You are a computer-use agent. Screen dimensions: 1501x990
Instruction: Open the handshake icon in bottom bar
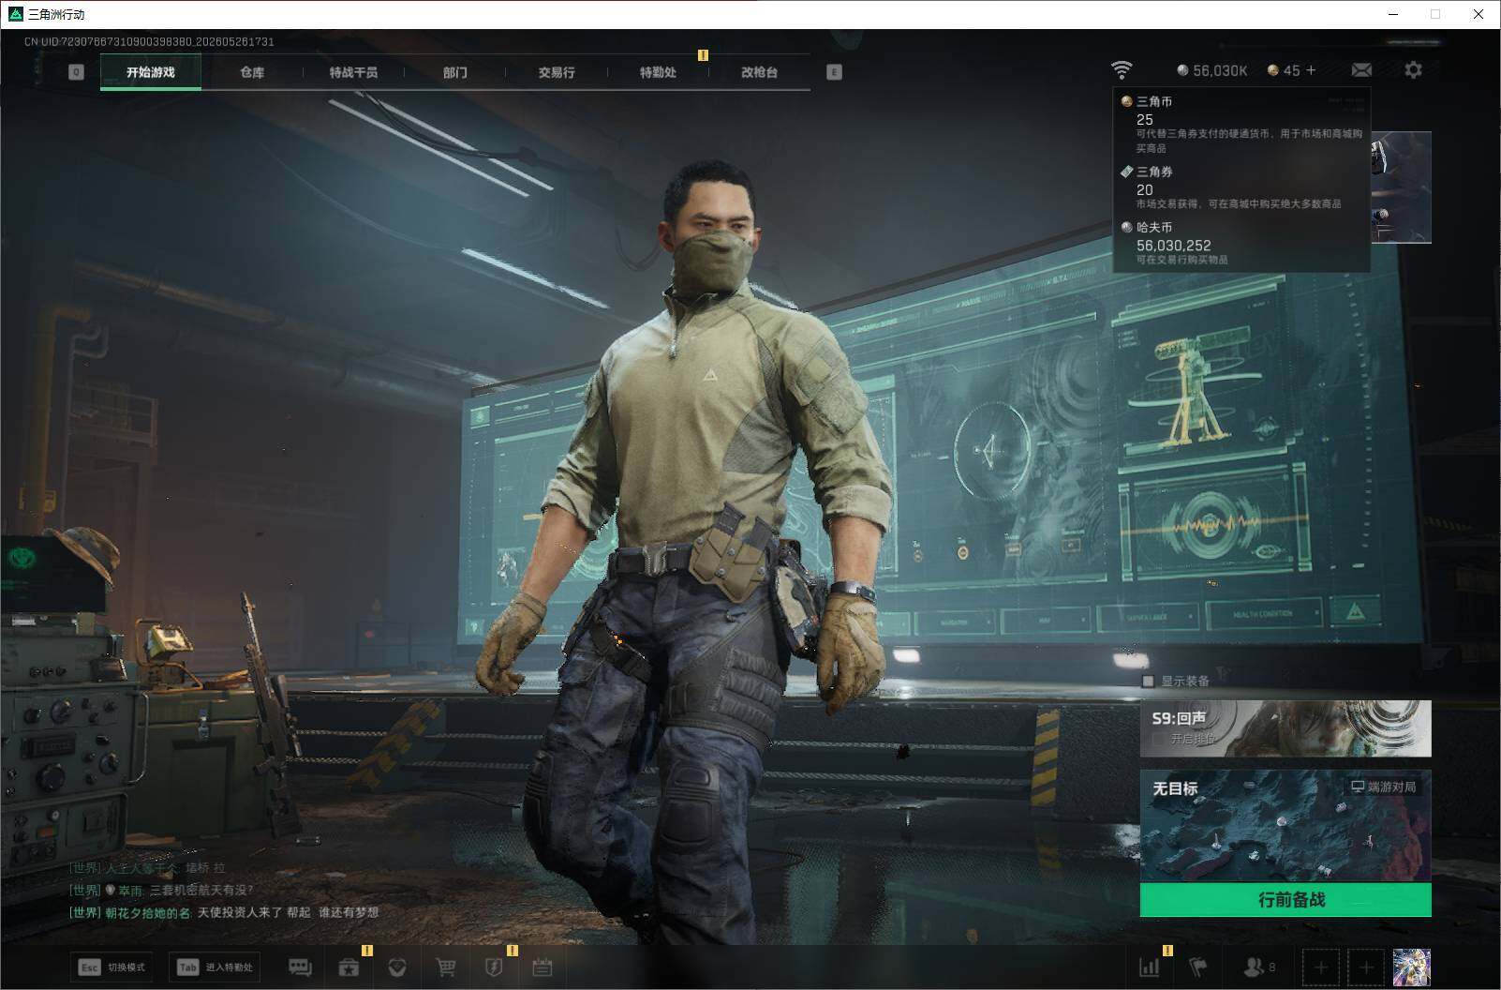point(397,967)
